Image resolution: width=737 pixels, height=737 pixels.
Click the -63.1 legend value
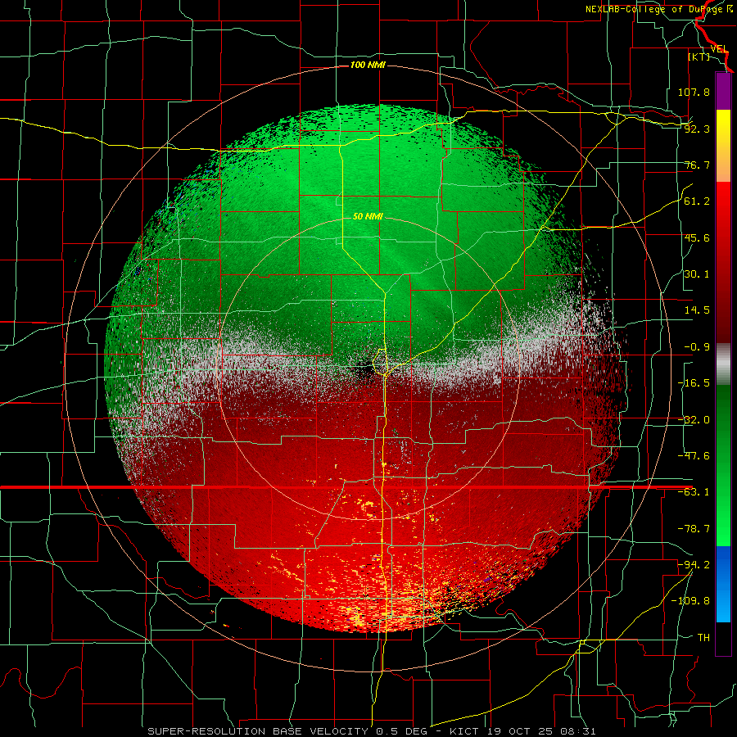click(x=694, y=492)
